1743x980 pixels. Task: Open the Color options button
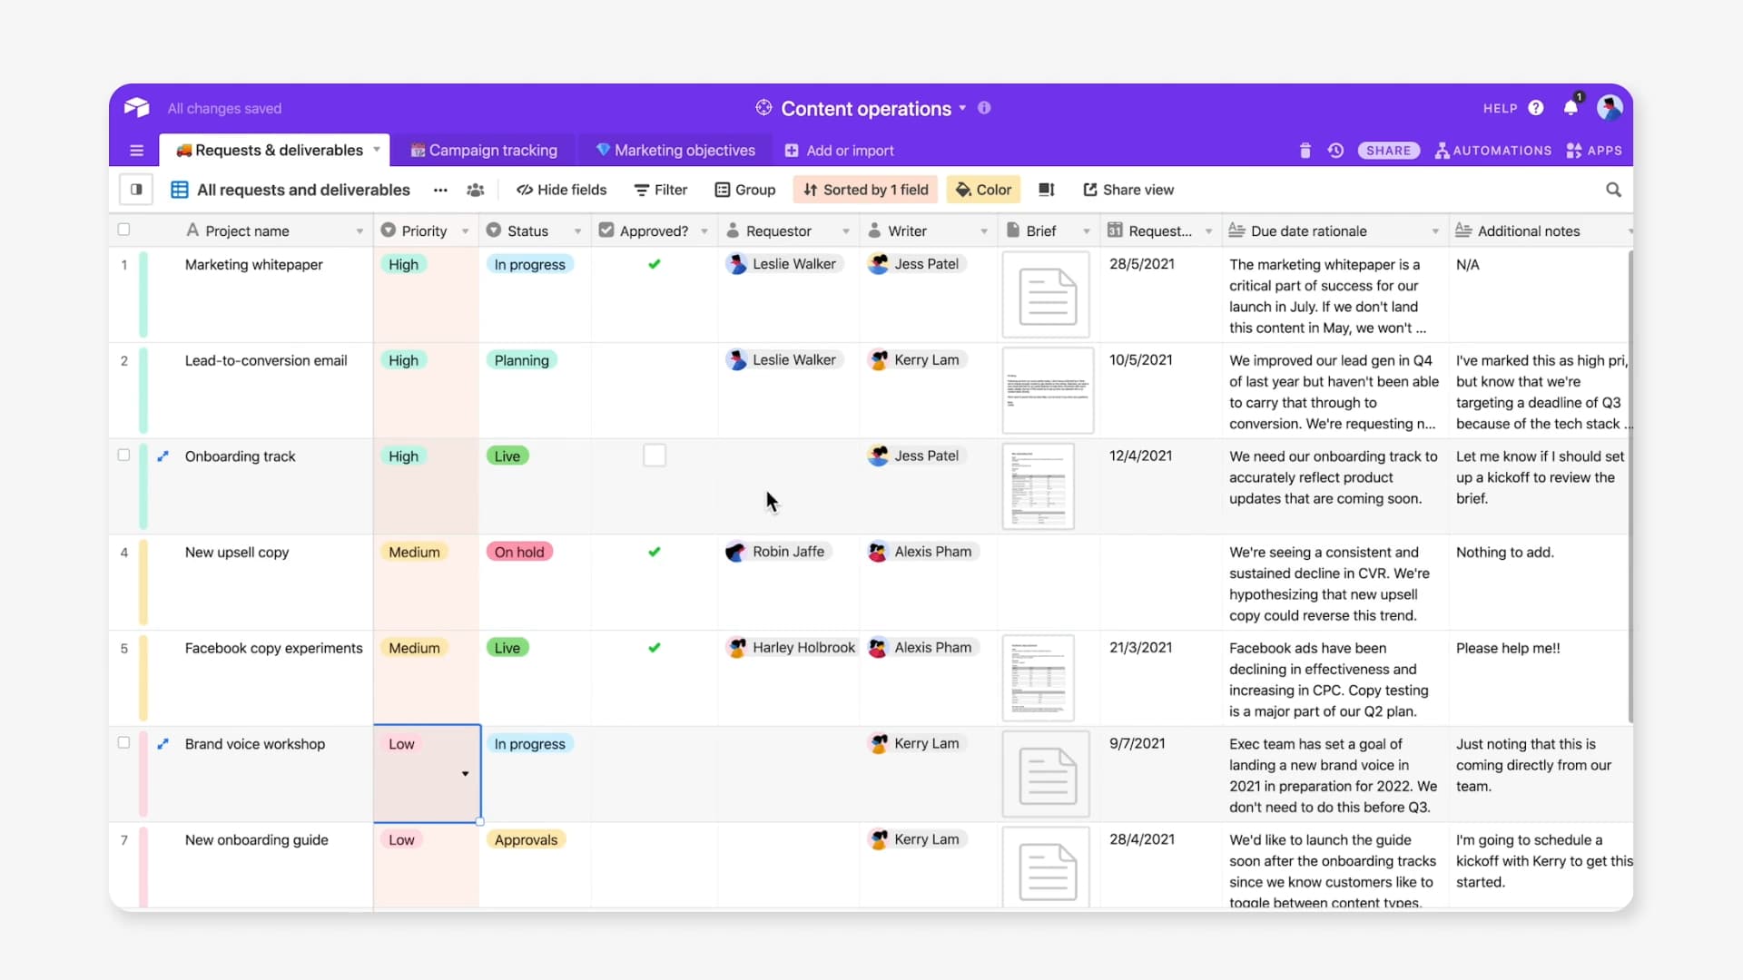[983, 190]
